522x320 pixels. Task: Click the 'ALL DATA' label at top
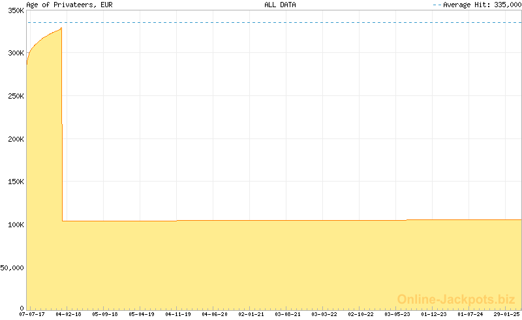[280, 5]
